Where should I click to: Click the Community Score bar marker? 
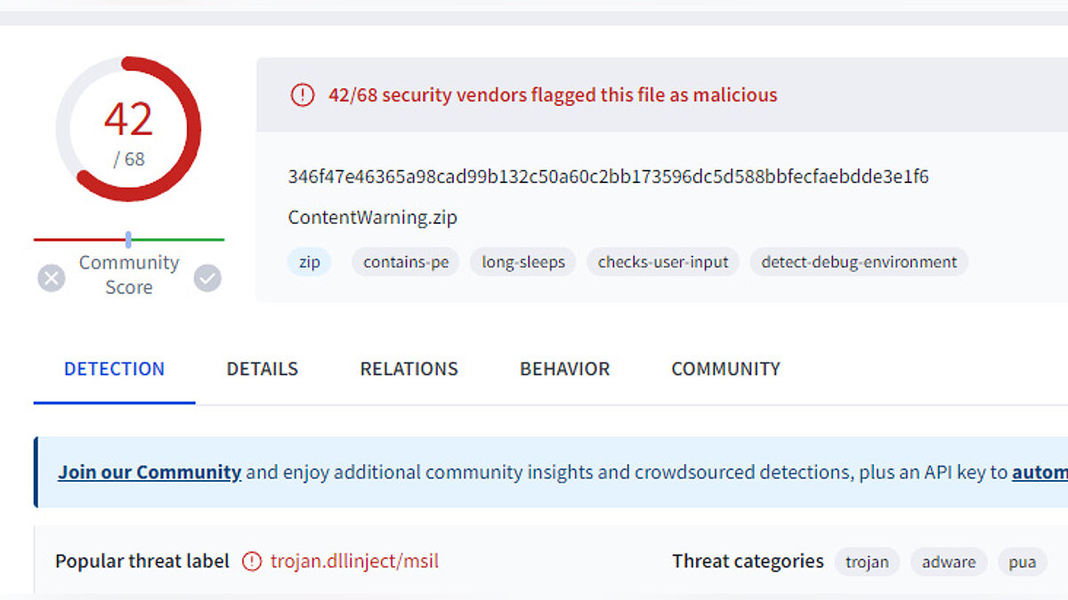pos(128,239)
